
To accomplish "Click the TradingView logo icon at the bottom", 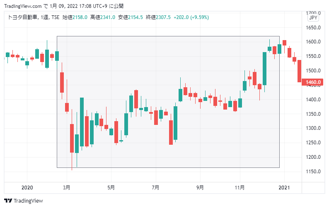I will [8, 201].
